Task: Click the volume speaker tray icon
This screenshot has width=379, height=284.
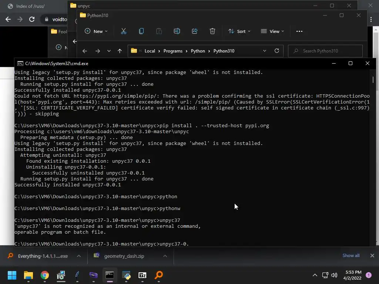Action: point(334,275)
